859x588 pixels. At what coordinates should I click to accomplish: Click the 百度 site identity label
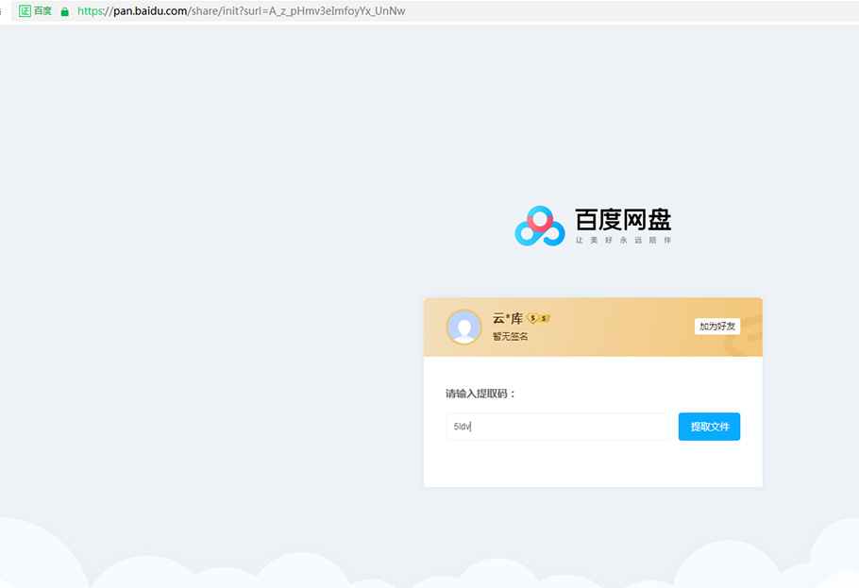tap(42, 11)
